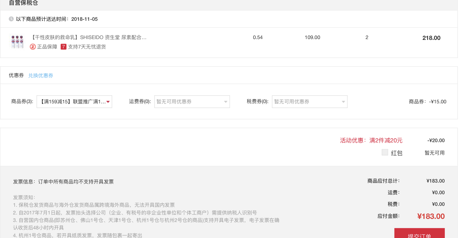This screenshot has width=462, height=238.
Task: Click the 商品应付总计 label
Action: (384, 181)
